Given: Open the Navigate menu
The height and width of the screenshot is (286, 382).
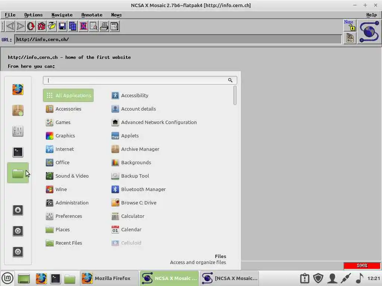Looking at the screenshot, I should point(62,15).
